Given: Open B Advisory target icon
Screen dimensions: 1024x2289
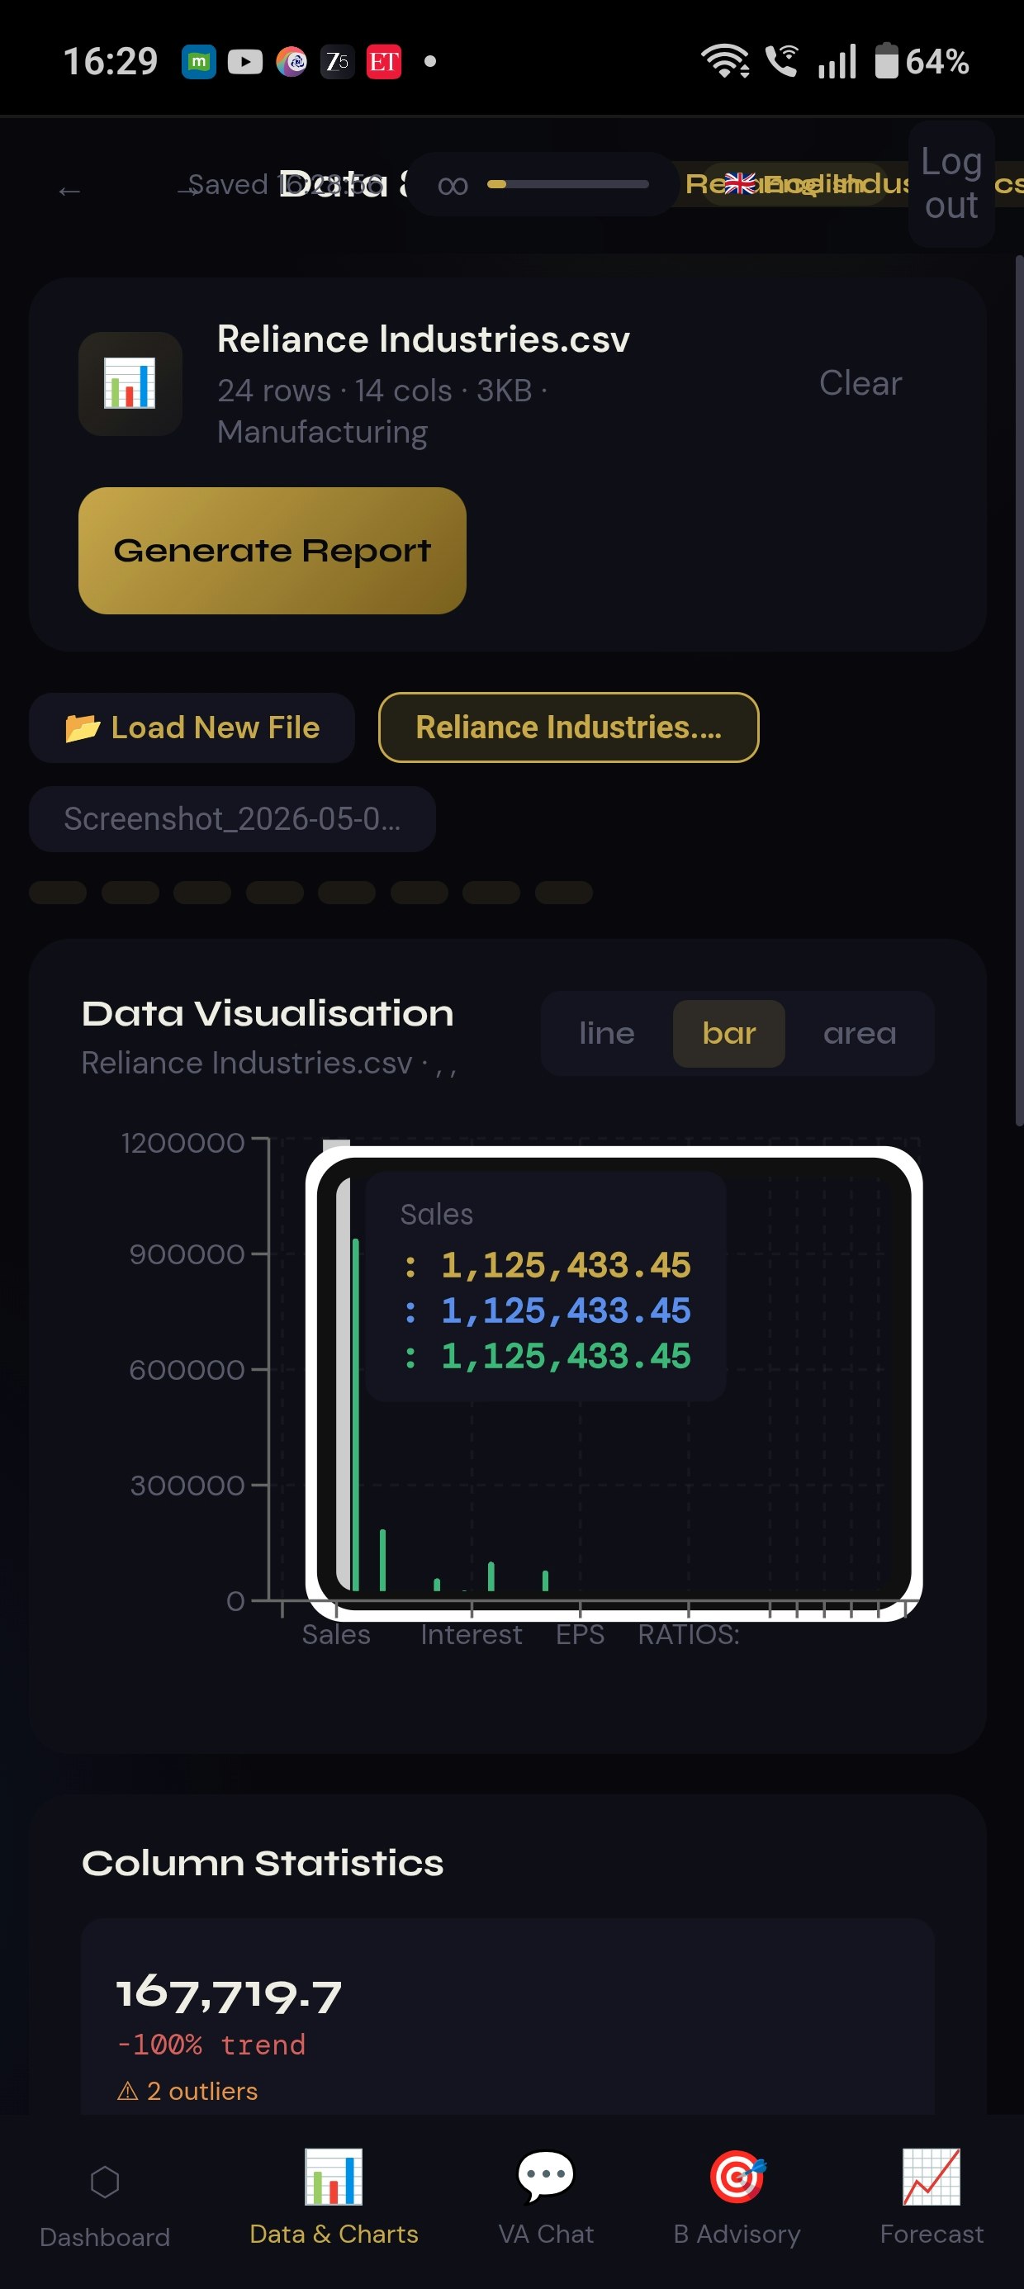Looking at the screenshot, I should point(737,2177).
